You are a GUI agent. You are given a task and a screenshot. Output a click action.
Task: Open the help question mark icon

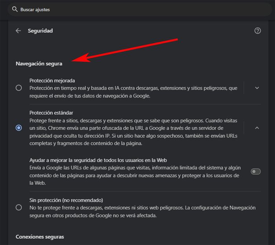(257, 31)
